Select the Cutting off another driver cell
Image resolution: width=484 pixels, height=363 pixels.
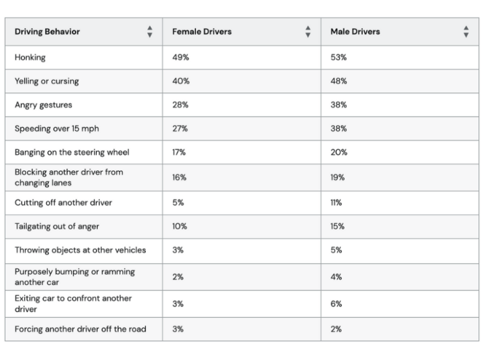click(63, 202)
